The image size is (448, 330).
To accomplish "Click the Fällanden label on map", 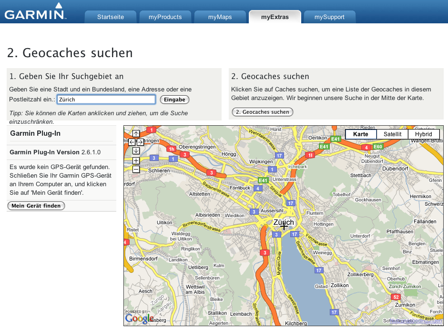I will point(425,221).
